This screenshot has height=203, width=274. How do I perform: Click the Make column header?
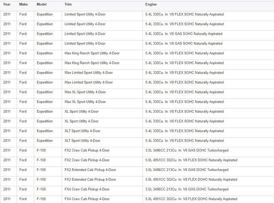tap(24, 4)
